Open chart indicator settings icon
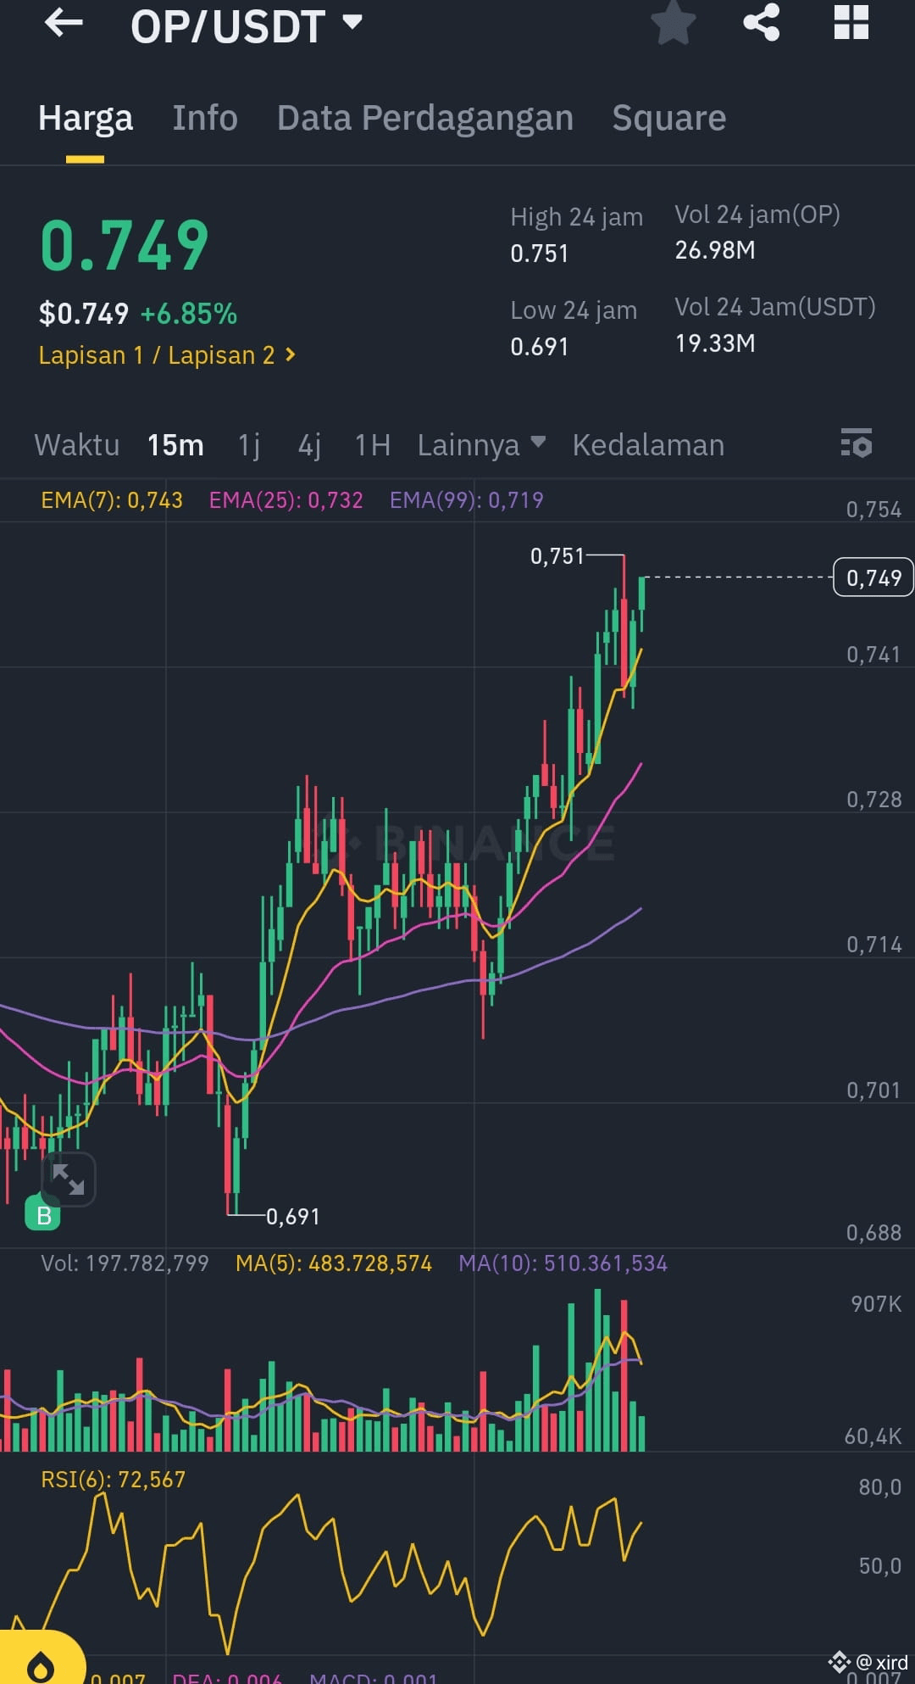The height and width of the screenshot is (1684, 915). tap(856, 443)
